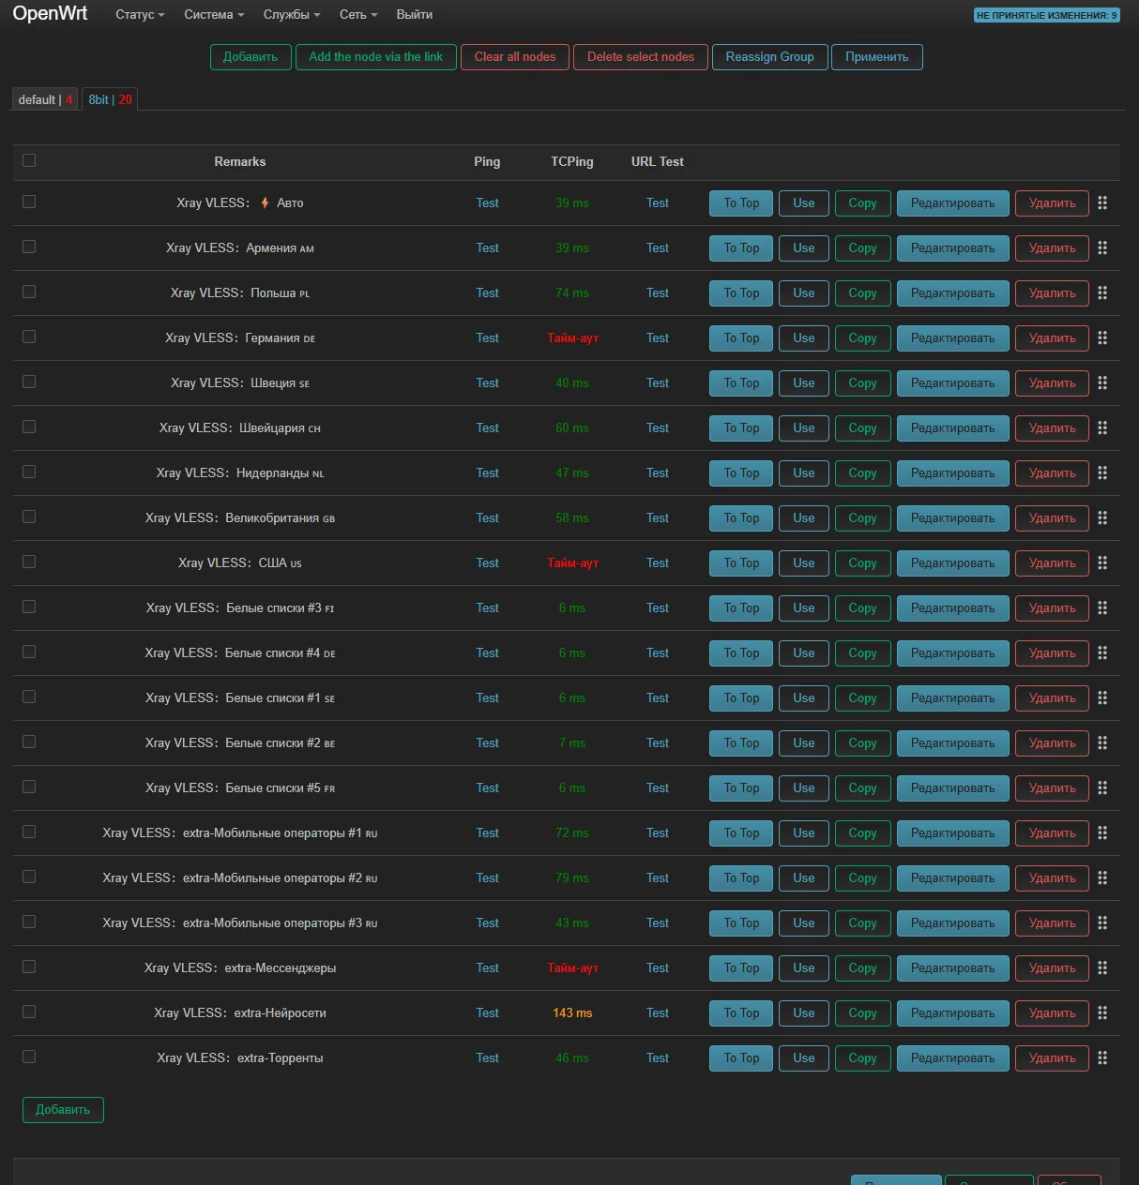Select the Германия node checkbox
Screen dimensions: 1139x1185
pos(29,337)
